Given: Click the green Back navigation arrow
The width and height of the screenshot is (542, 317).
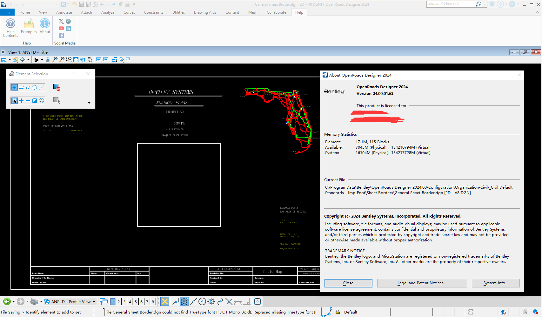Looking at the screenshot, I should point(7,301).
